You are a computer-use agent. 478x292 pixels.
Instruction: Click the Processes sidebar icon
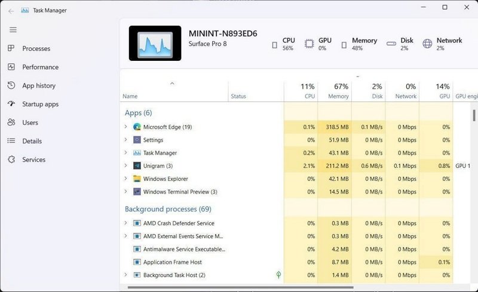pyautogui.click(x=11, y=48)
